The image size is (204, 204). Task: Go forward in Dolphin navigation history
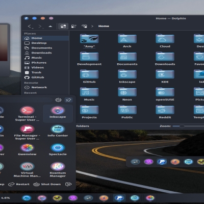click(41, 27)
